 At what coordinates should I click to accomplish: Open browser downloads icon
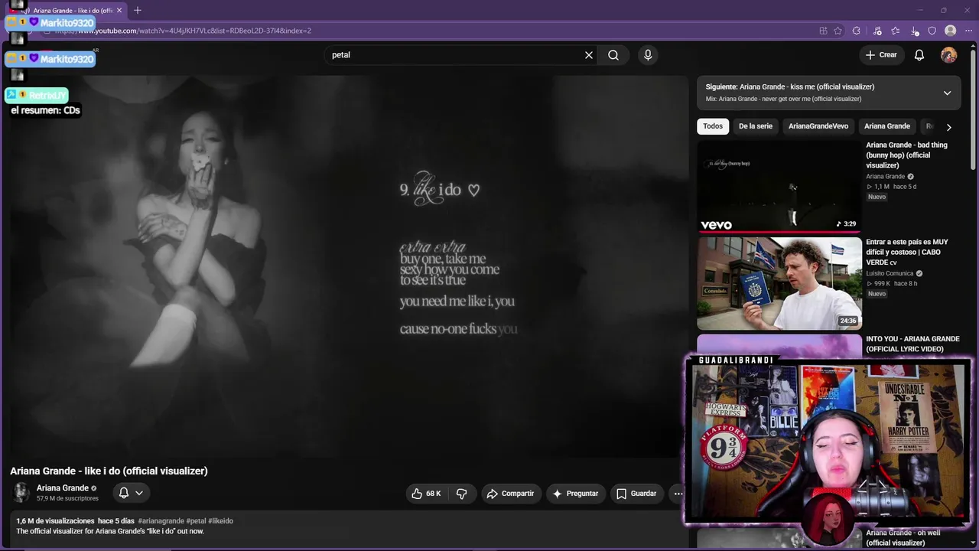(x=915, y=31)
